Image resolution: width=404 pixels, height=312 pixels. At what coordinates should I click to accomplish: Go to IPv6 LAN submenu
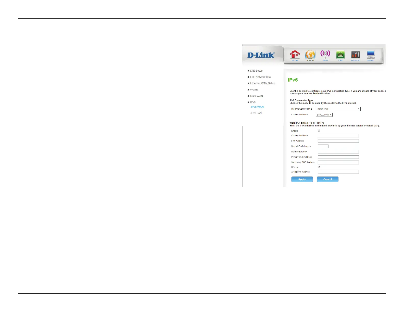(256, 113)
